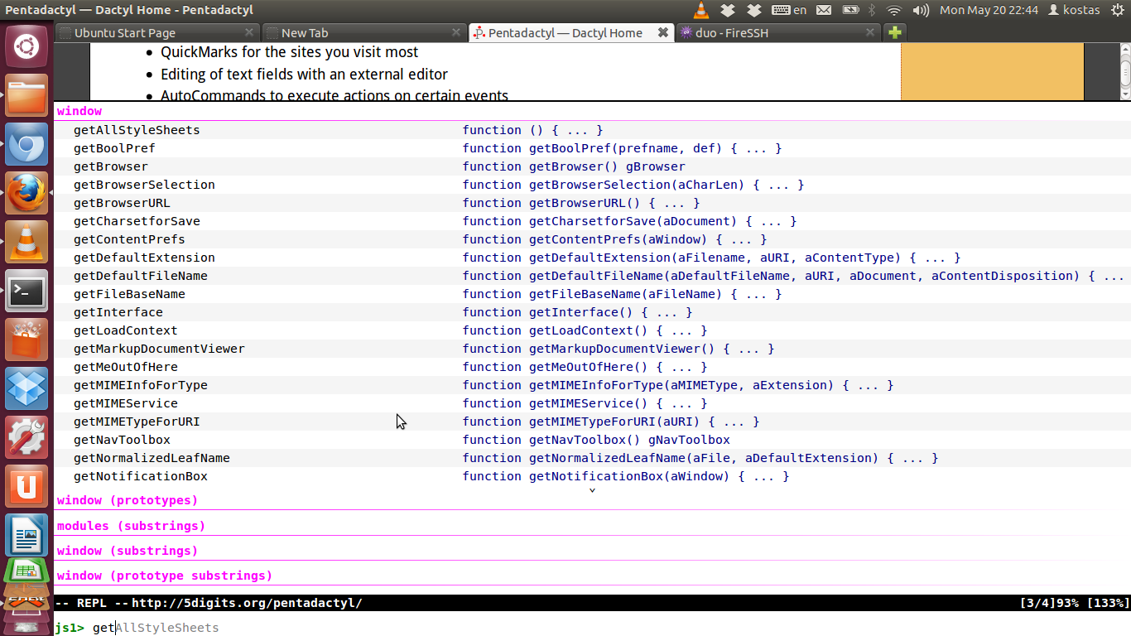Open System Settings wrench-and-gear icon
The image size is (1131, 636).
click(26, 437)
